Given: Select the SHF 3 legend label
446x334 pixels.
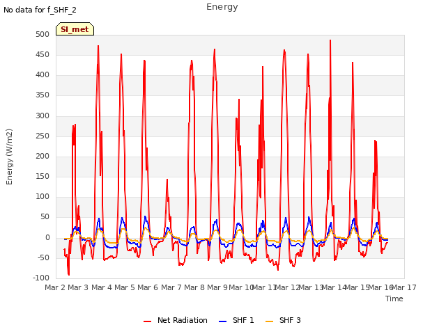Looking at the screenshot, I should (290, 320).
